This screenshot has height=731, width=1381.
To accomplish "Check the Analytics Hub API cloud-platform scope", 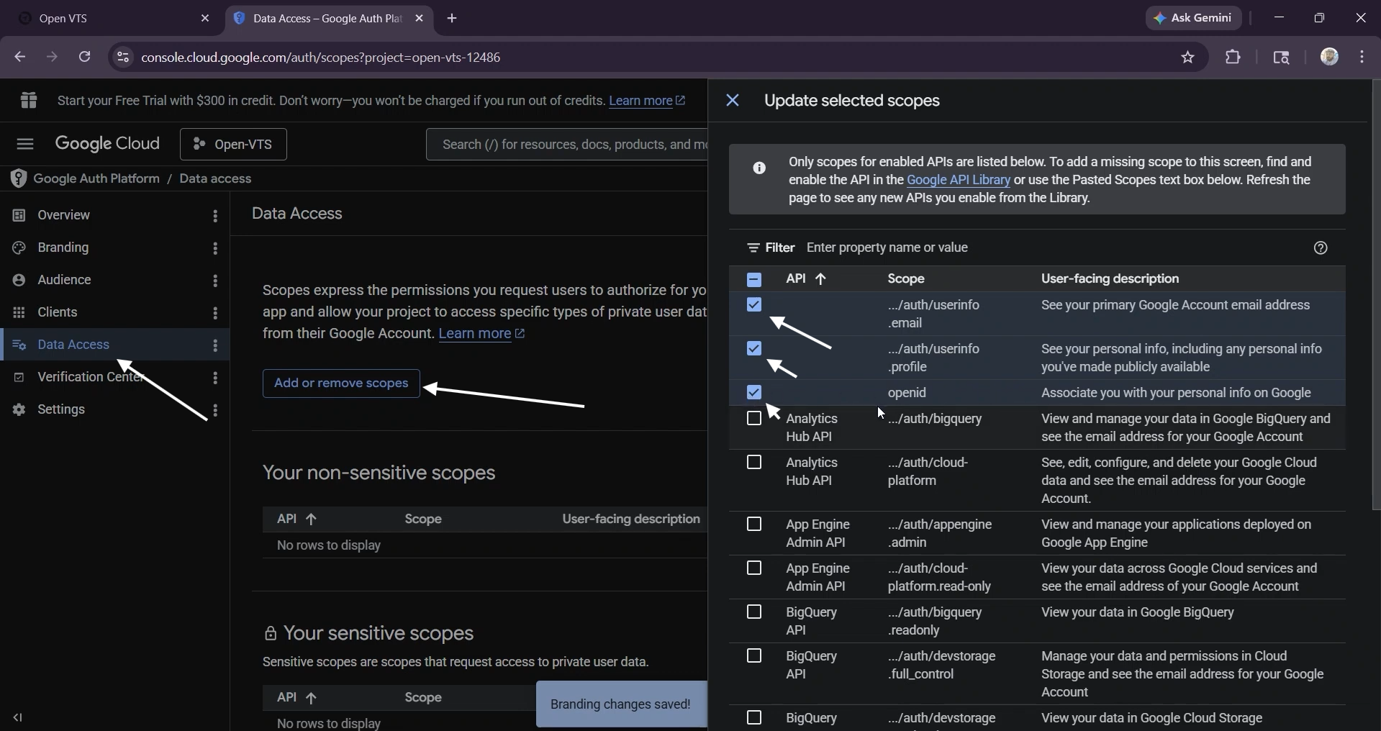I will tap(754, 463).
